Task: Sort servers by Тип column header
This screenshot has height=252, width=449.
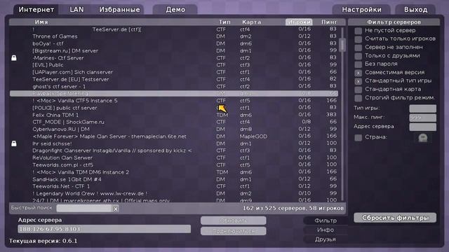Action: [x=224, y=22]
